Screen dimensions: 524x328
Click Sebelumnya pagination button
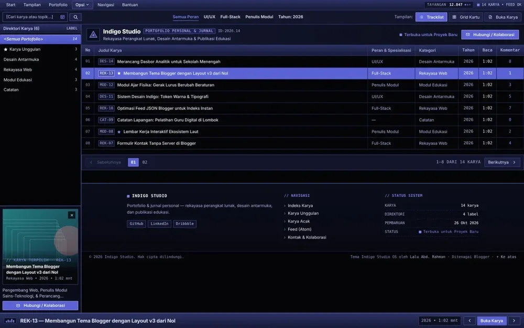(x=105, y=162)
